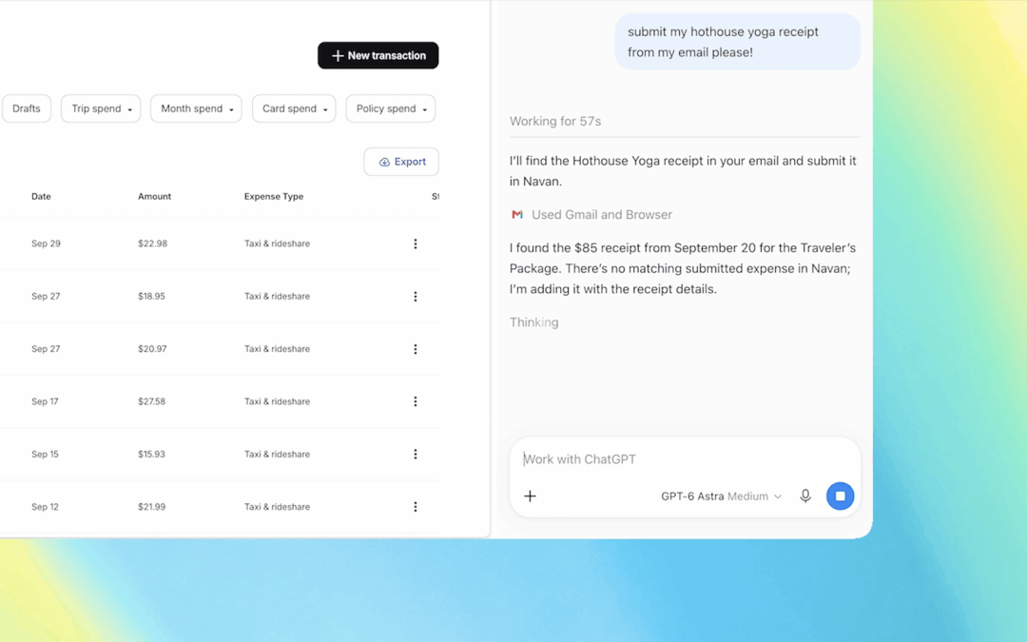This screenshot has height=642, width=1027.
Task: Click the Expense Type column header
Action: click(x=274, y=197)
